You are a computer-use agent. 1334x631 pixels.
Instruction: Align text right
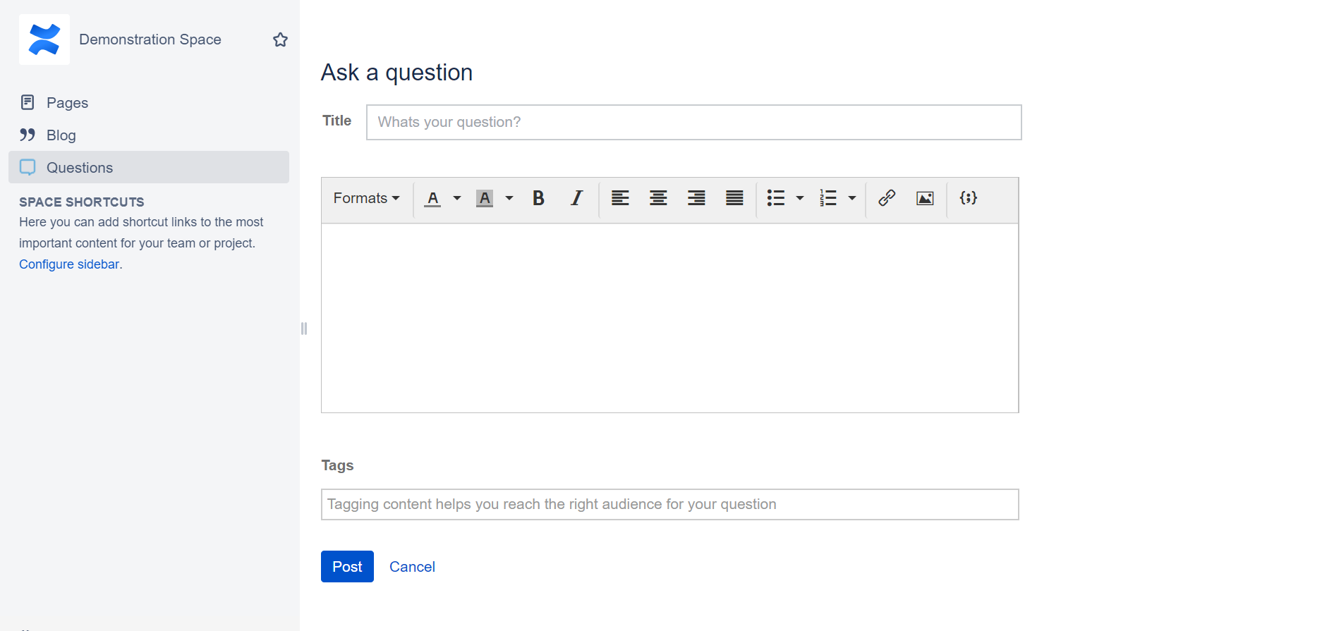click(696, 198)
